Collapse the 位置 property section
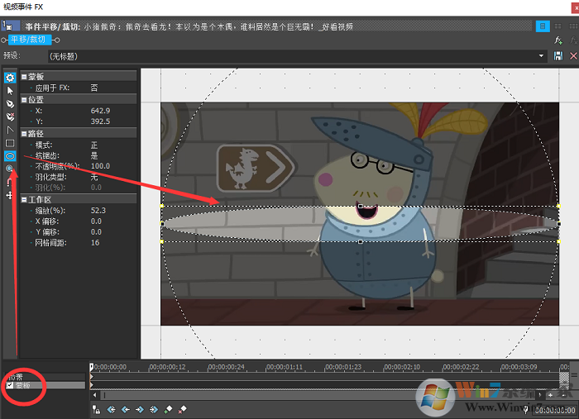Screen dimensions: 579x419 coord(24,98)
